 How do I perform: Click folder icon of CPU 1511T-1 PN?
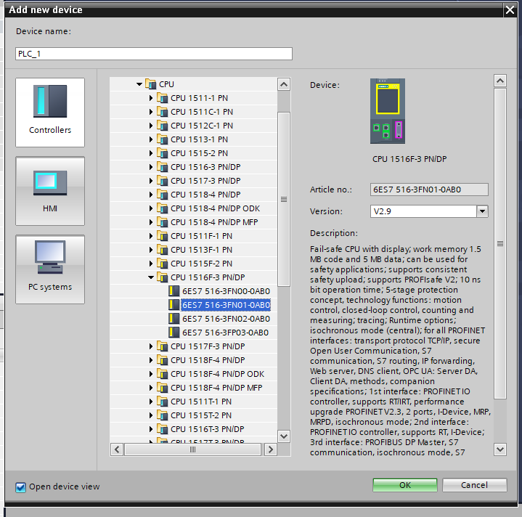[163, 402]
